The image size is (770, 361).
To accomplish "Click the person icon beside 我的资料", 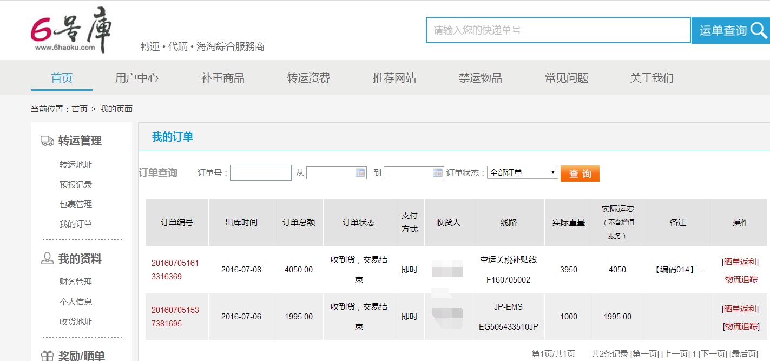I will 47,259.
